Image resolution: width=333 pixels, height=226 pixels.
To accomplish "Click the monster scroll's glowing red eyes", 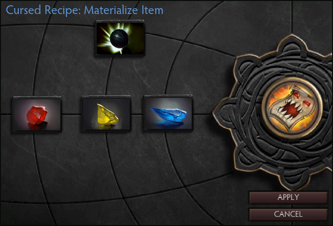I will (301, 99).
